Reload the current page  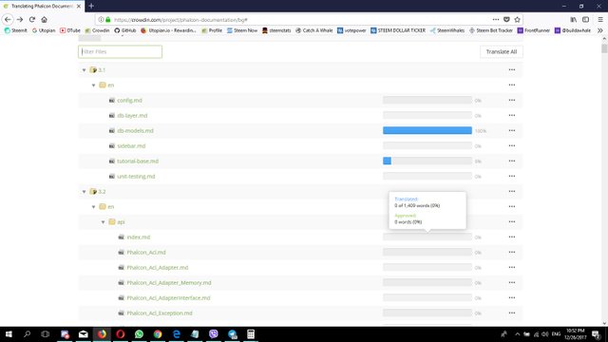pos(32,19)
